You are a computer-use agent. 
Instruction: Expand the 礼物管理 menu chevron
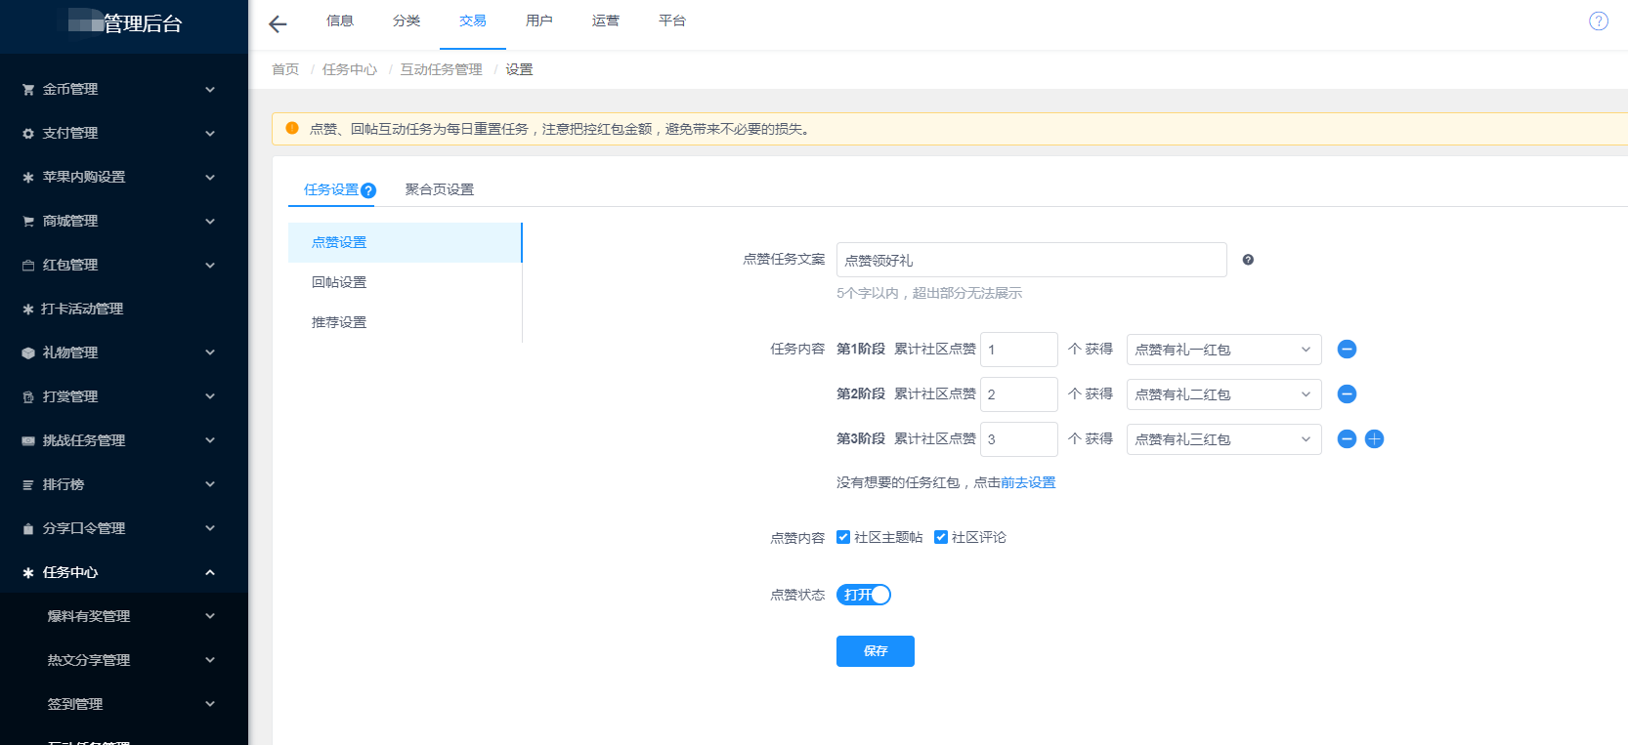[210, 352]
